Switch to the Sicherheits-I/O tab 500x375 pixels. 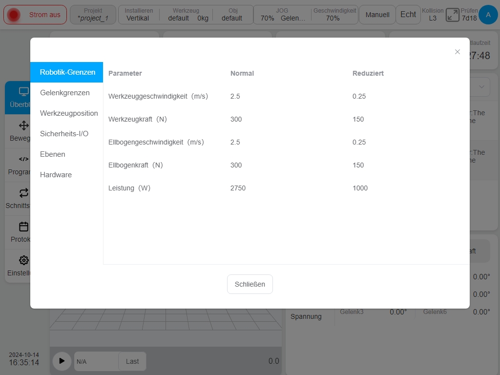(66, 134)
